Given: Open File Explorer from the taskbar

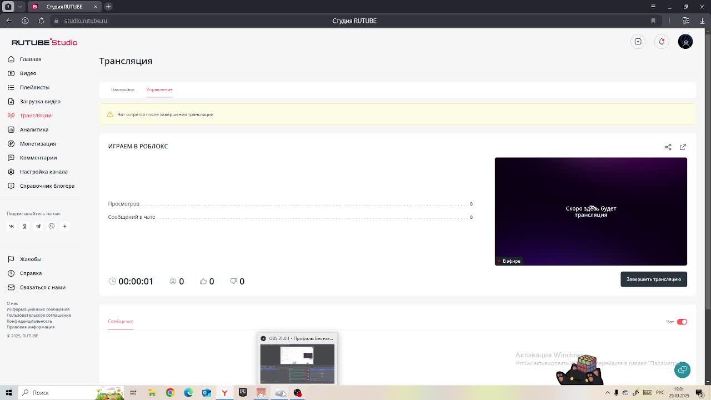Looking at the screenshot, I should coord(152,393).
